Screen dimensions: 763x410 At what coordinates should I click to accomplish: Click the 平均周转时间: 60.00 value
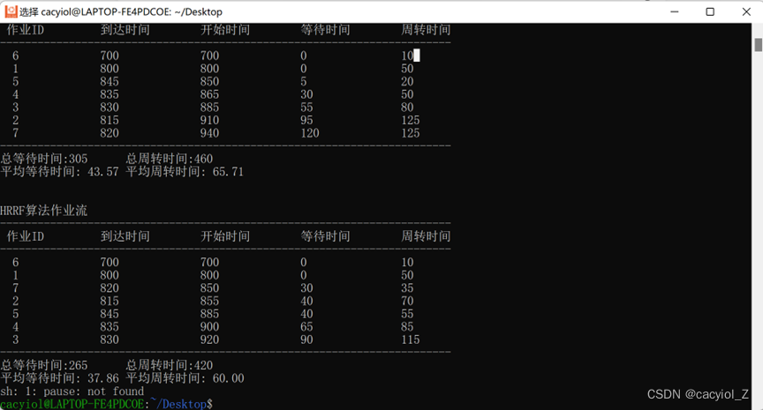pos(185,378)
